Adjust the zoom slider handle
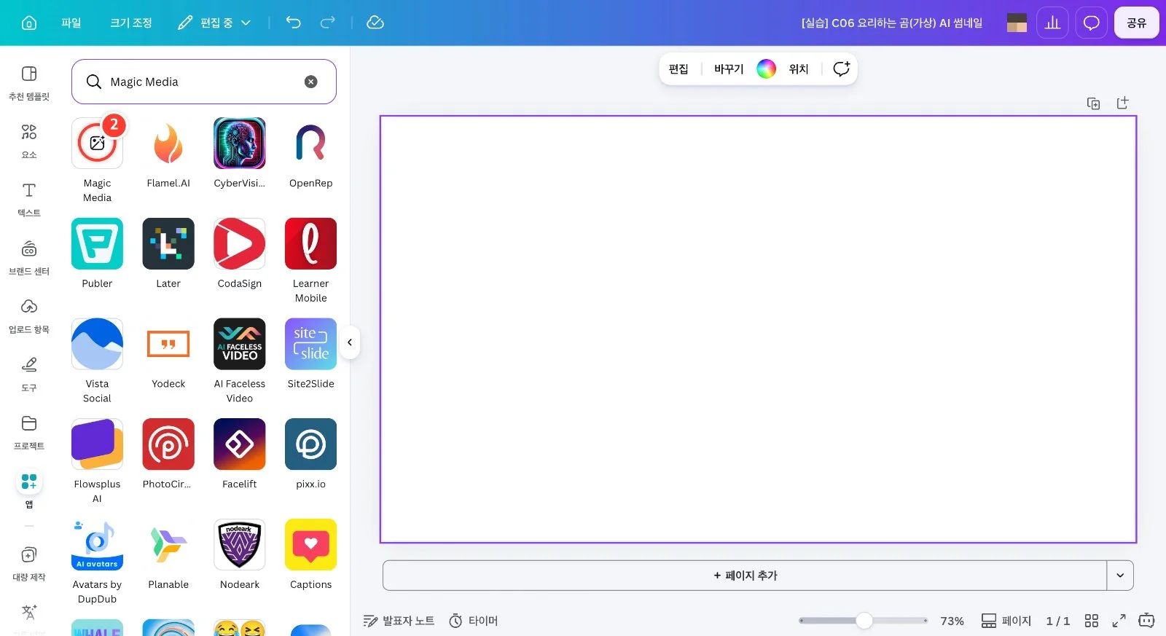The width and height of the screenshot is (1166, 636). click(864, 621)
